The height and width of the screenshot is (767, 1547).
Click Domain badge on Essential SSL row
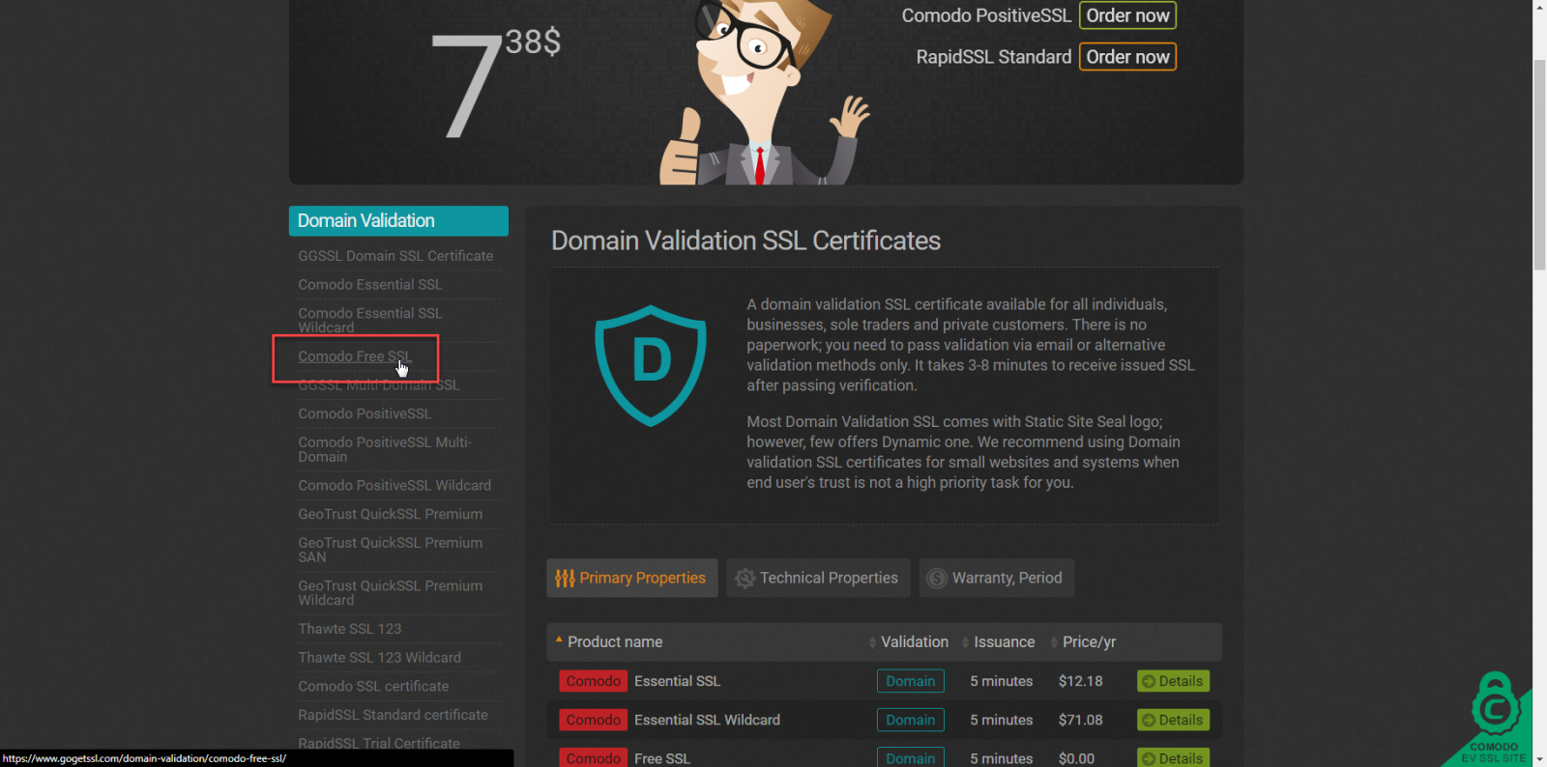tap(911, 681)
